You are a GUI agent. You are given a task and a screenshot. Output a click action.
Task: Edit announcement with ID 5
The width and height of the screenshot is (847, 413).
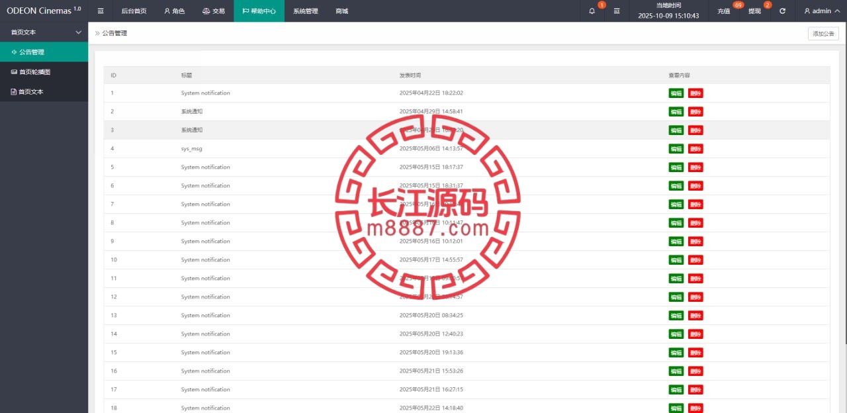tap(676, 167)
